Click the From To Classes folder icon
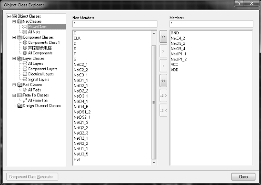 [x=20, y=95]
